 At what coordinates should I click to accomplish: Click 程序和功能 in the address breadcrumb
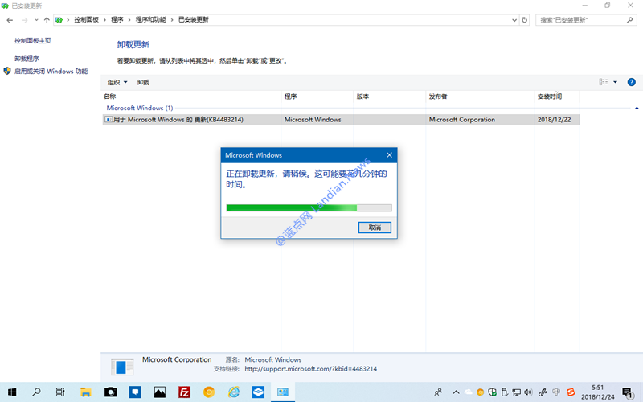pyautogui.click(x=150, y=19)
